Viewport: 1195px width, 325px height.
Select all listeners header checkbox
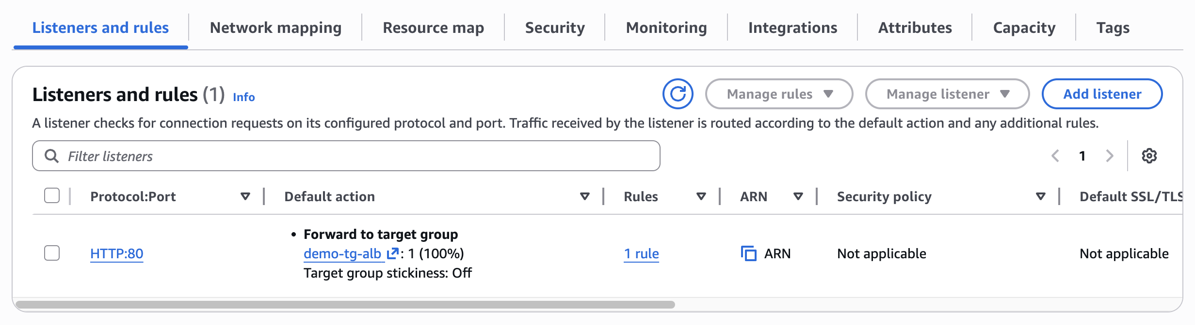(x=52, y=196)
